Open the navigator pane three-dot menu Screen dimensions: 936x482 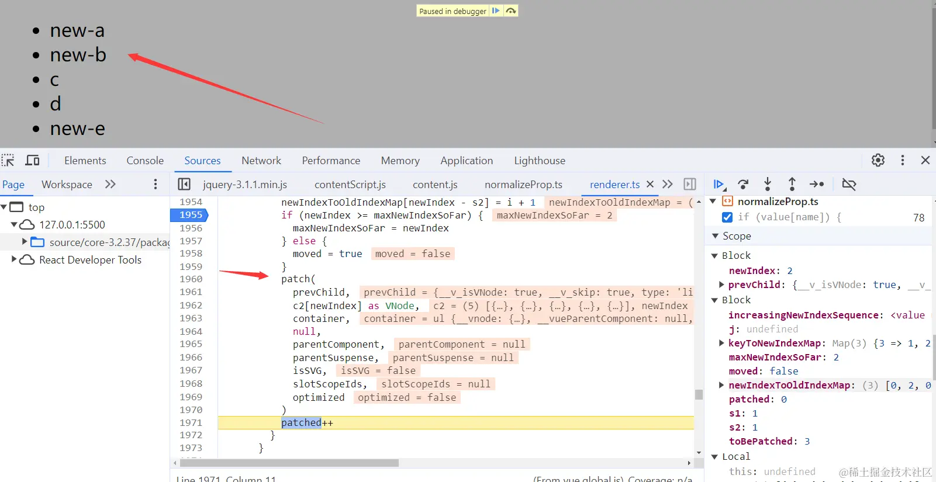point(156,184)
